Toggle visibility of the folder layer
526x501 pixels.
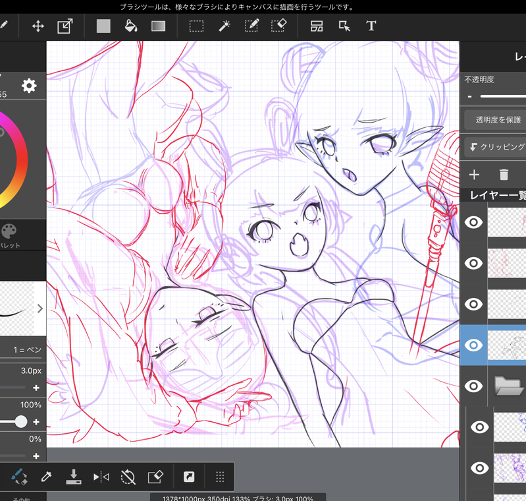[473, 386]
